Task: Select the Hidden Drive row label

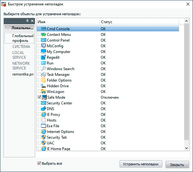Action: [58, 86]
